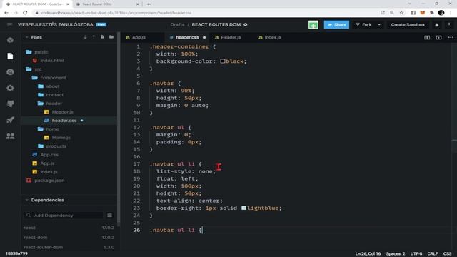
Task: Open the Live collaboration people icon
Action: (10, 136)
